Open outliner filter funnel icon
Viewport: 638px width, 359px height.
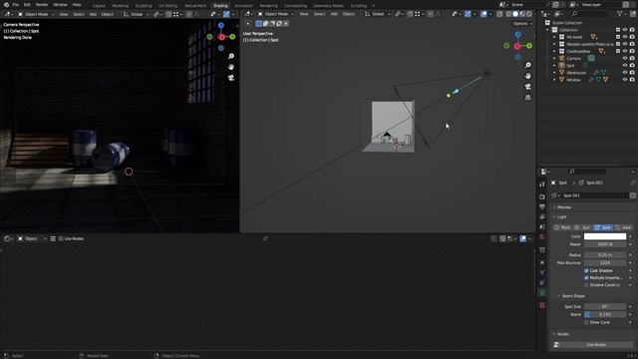pos(620,14)
